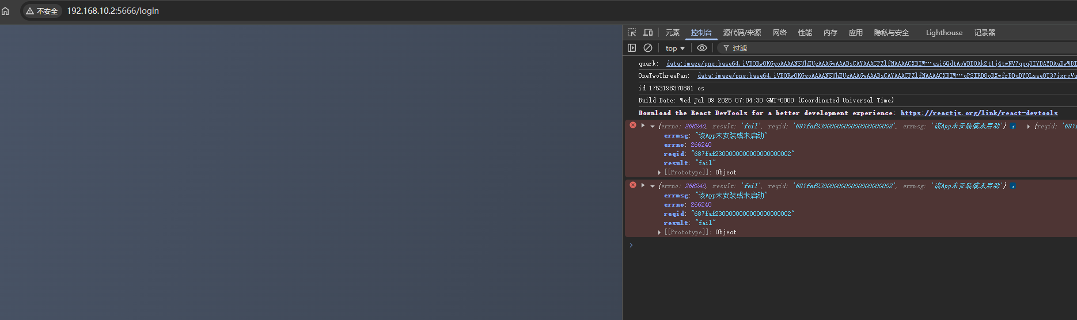Screen dimensions: 1077x320
Task: Click the errmsg value in the first error
Action: tap(731, 135)
